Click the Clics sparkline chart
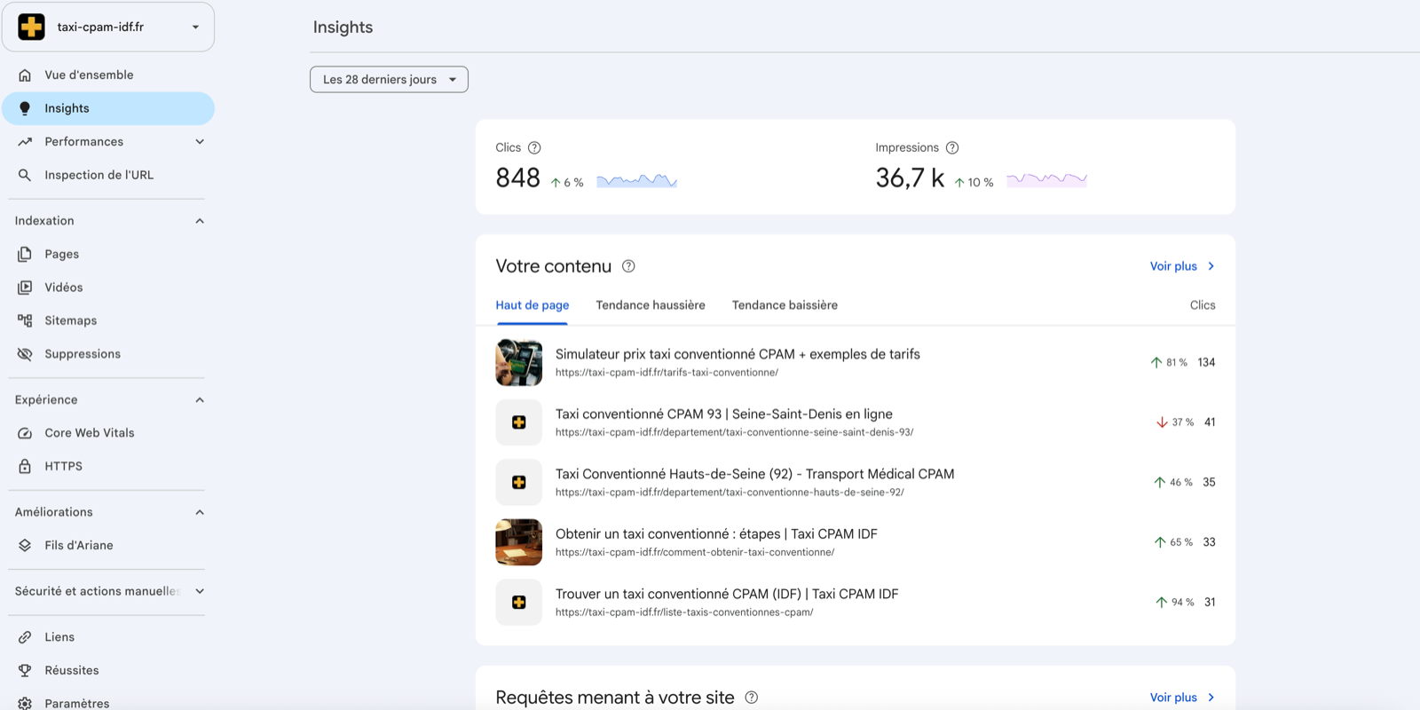 click(x=636, y=181)
